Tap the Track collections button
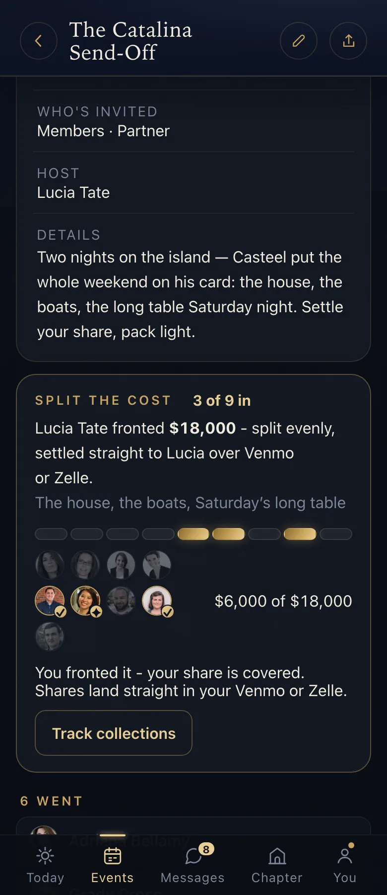This screenshot has height=895, width=387. [x=114, y=733]
